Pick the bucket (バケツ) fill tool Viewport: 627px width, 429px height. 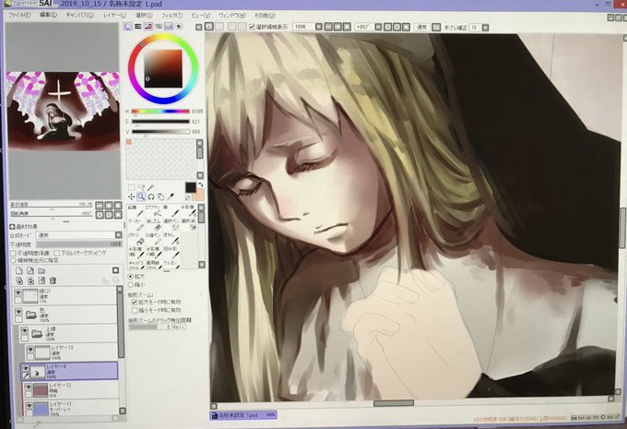[x=136, y=239]
